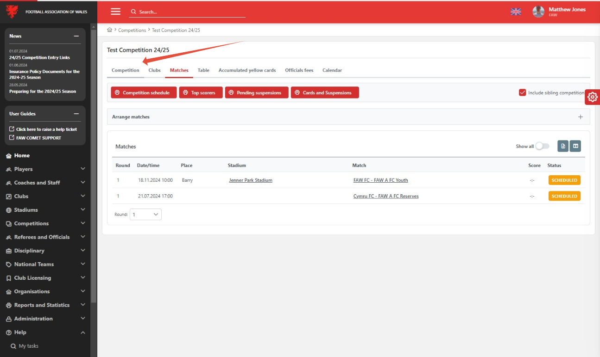Click the National Teams tag icon
Viewport: 600px width, 357px height.
[9, 265]
